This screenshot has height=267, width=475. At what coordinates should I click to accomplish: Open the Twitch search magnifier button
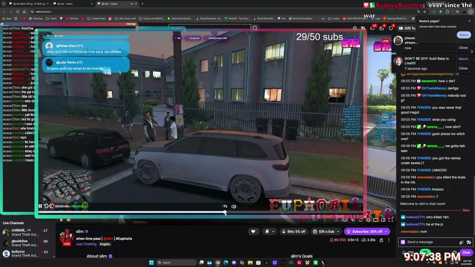pos(255,28)
